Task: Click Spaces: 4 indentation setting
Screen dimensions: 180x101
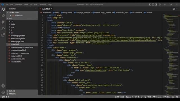Action: click(129, 97)
